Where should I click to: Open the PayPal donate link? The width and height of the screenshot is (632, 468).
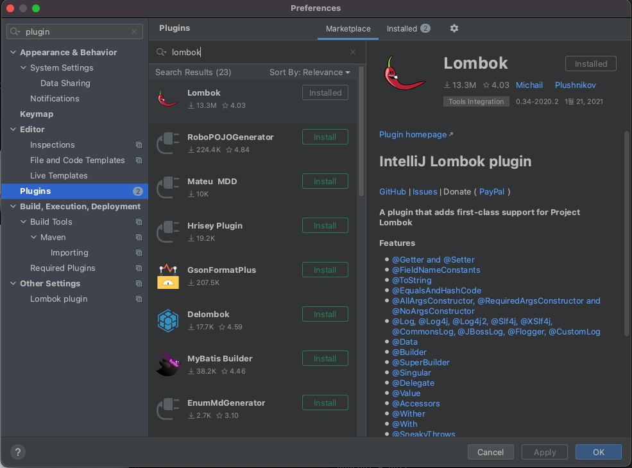click(x=491, y=192)
